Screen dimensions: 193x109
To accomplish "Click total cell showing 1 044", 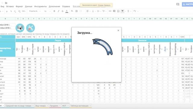I will click(x=182, y=37).
